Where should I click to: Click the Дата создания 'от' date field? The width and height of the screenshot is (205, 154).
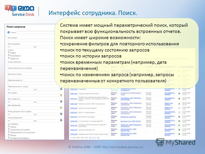pyautogui.click(x=22, y=47)
